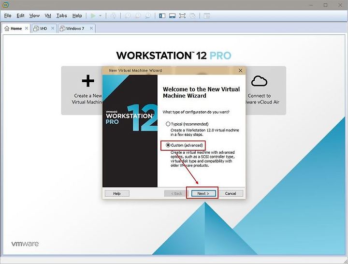348x264 pixels.
Task: Close the Home tab
Action: (27, 28)
